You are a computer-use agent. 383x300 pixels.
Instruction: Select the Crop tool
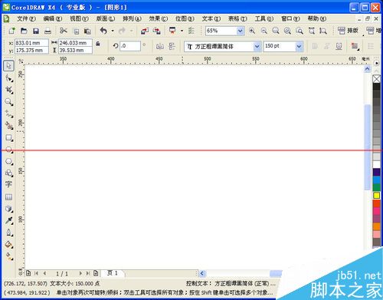[x=8, y=90]
